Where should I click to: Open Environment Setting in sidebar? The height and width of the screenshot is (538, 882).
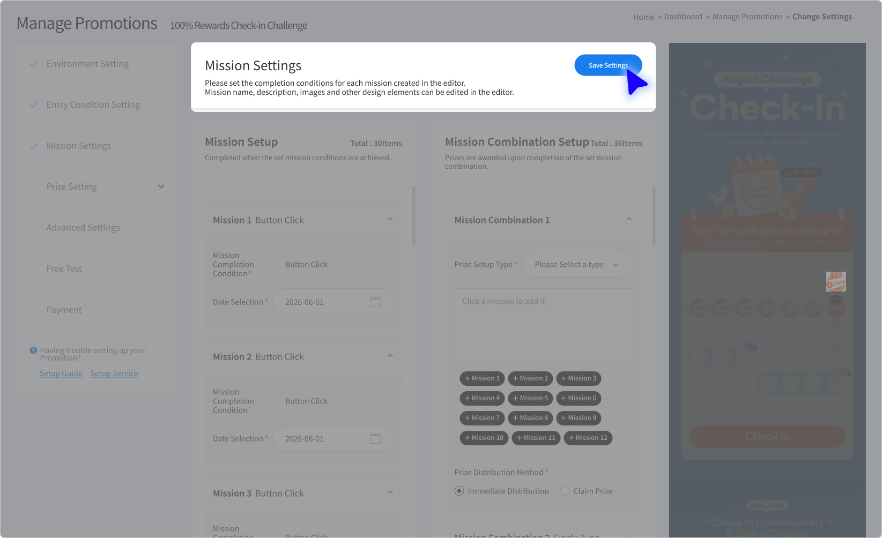[87, 64]
